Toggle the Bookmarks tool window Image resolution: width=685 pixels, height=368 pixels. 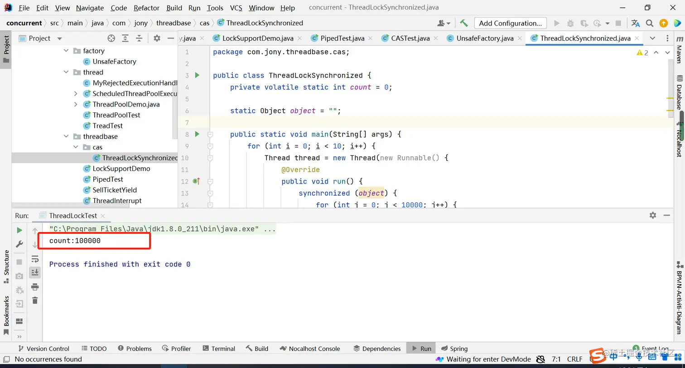6,315
